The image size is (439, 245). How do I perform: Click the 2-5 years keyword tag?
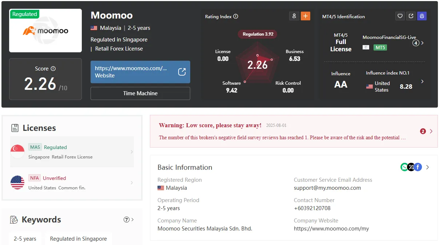pos(25,239)
